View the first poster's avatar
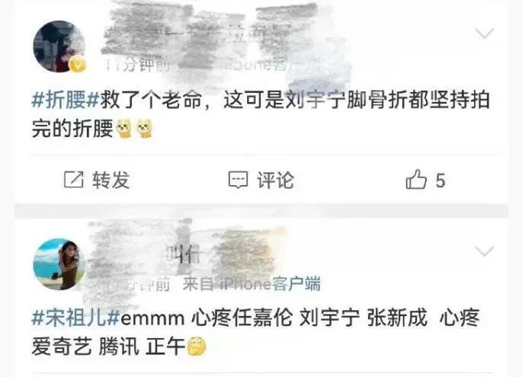 click(59, 46)
